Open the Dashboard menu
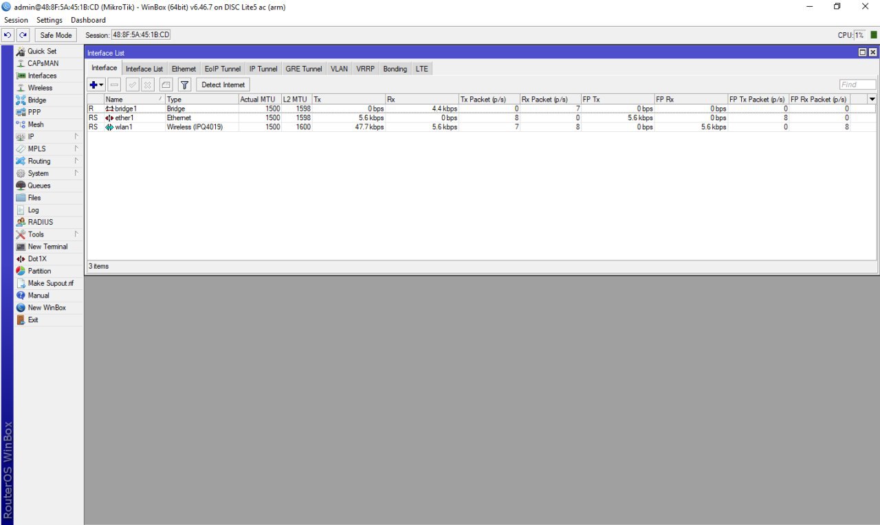 (x=88, y=20)
